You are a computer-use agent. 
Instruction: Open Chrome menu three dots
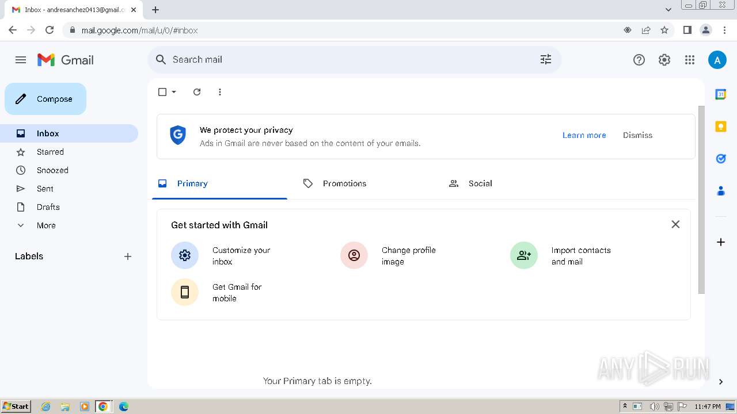tap(723, 30)
